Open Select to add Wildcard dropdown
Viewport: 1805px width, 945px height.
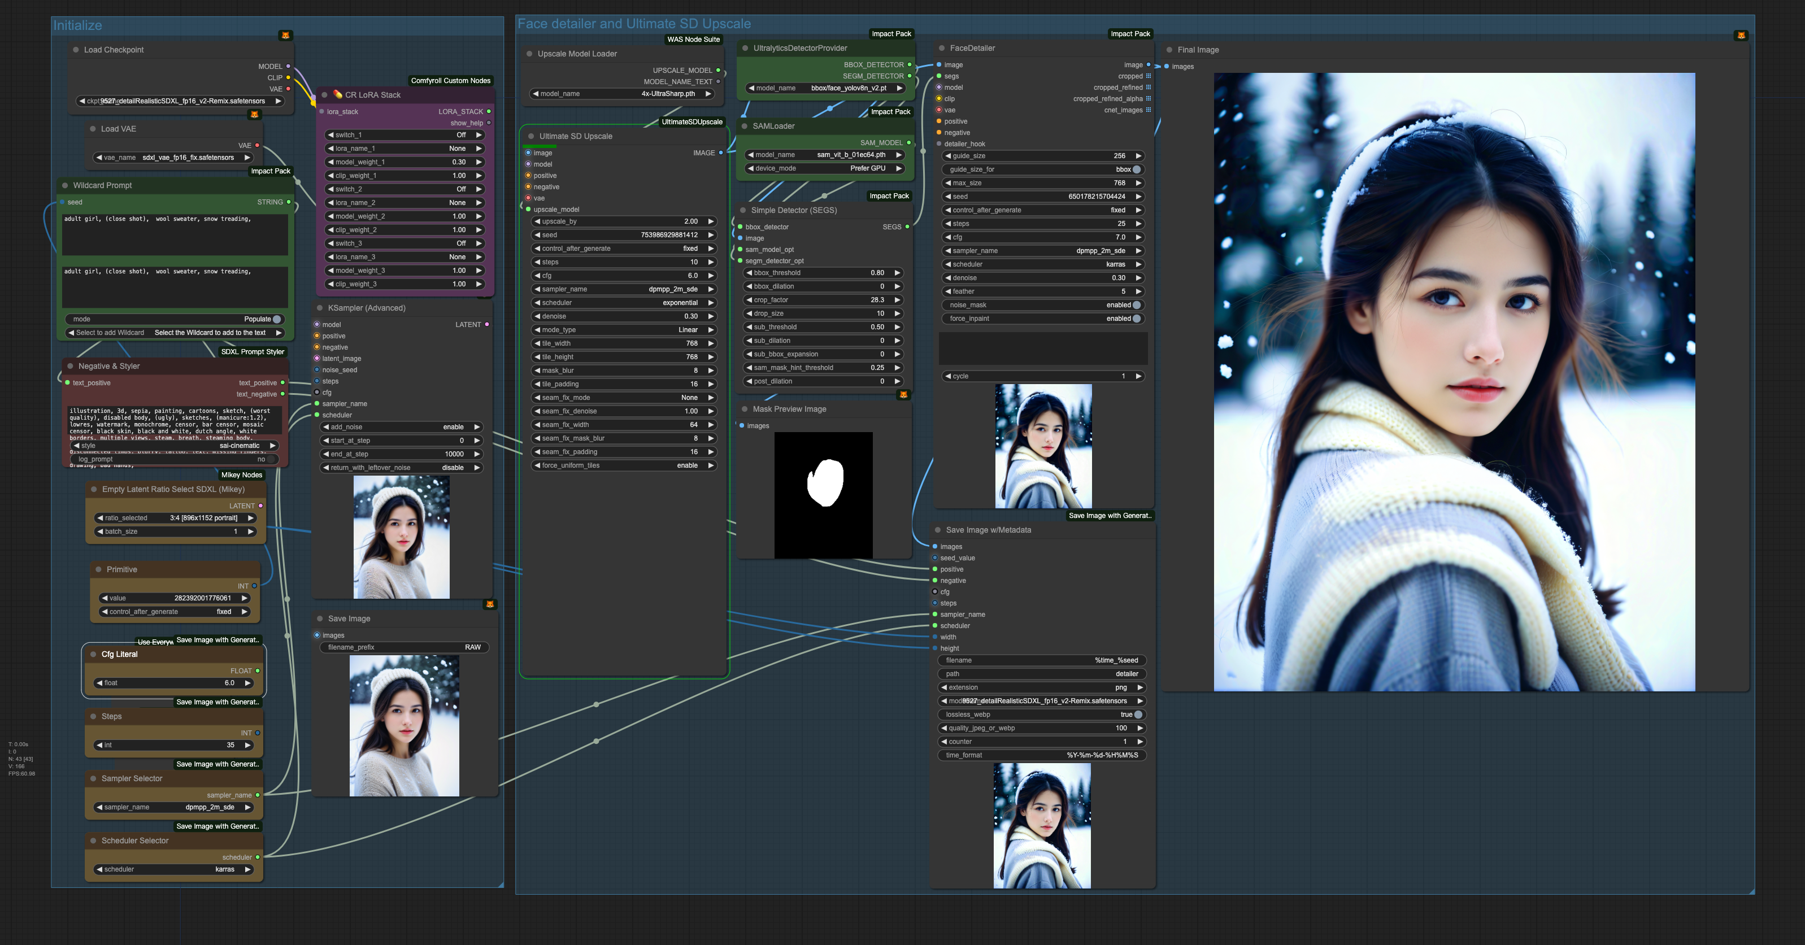point(175,333)
